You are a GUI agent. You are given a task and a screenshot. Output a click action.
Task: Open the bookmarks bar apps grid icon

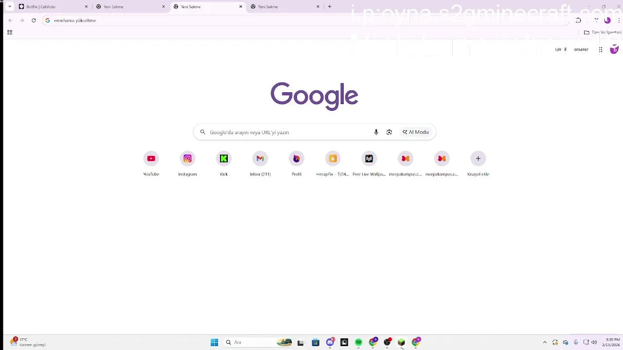coord(9,33)
